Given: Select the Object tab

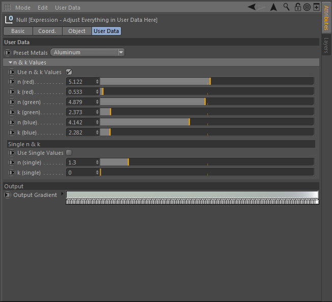Looking at the screenshot, I should pyautogui.click(x=77, y=31).
